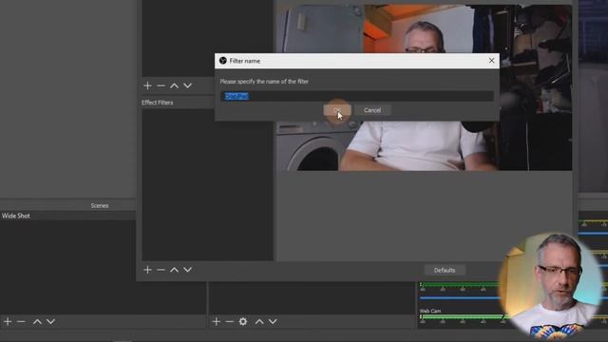The width and height of the screenshot is (608, 342).
Task: Move audio/video filter down
Action: 188,85
